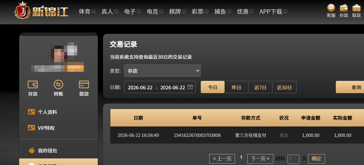This screenshot has height=165, width=364.
Task: Click the sidebar 取款 card icon
Action: click(x=84, y=84)
